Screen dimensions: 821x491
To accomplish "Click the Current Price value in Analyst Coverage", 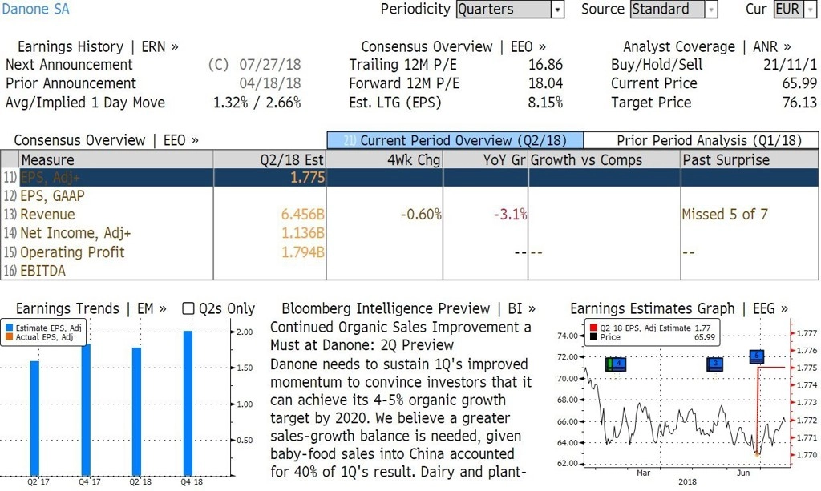I will 799,83.
